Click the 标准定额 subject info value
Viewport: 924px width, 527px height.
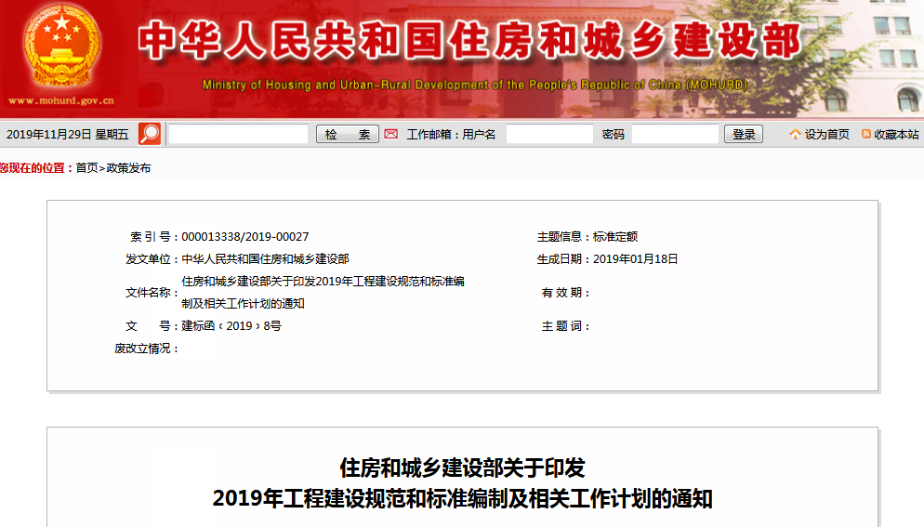(615, 236)
